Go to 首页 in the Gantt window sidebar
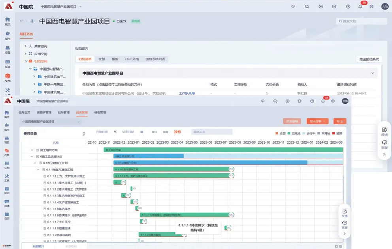The height and width of the screenshot is (249, 392). (7, 114)
